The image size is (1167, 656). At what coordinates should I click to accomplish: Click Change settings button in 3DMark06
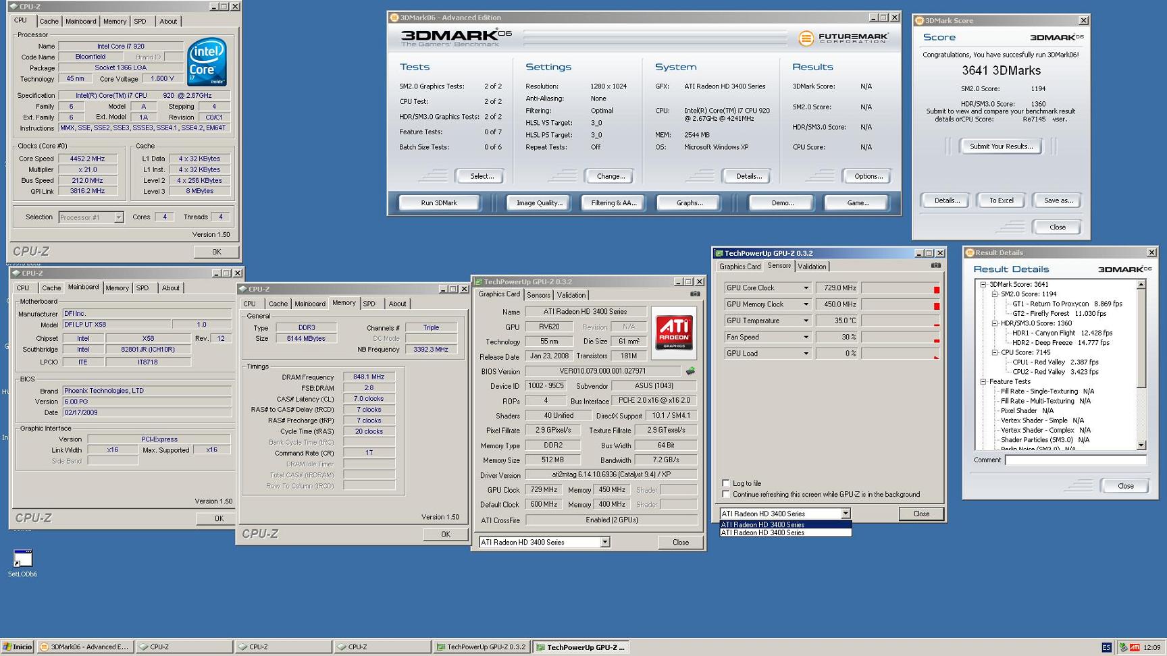(x=611, y=176)
